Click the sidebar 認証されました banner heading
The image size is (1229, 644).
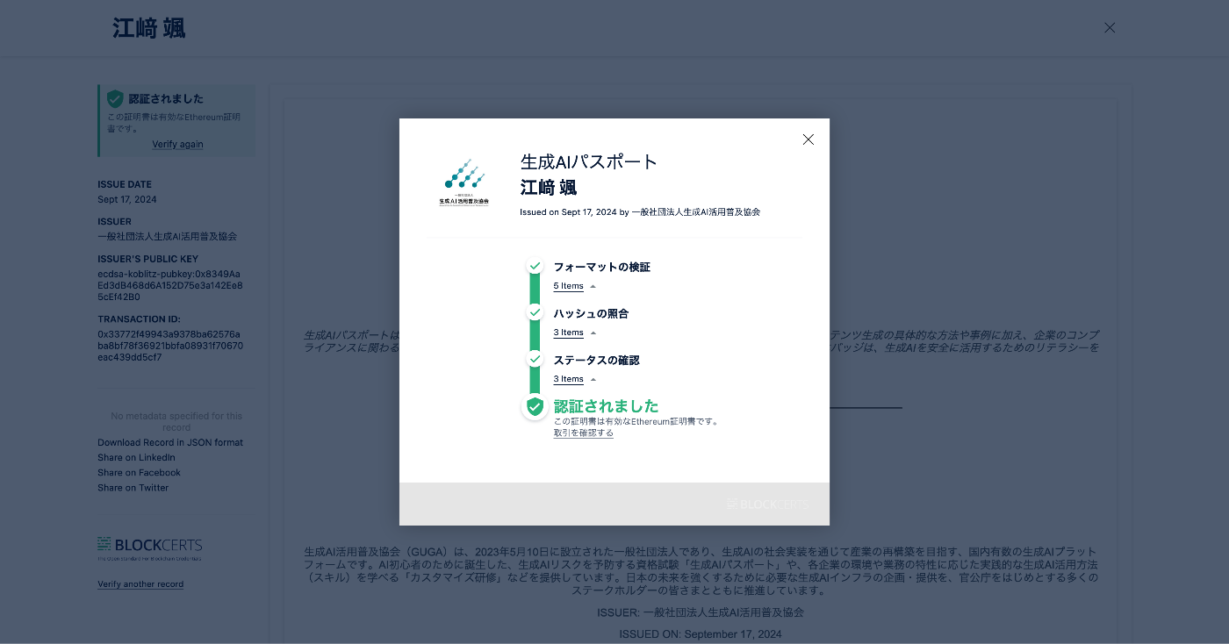coord(166,99)
